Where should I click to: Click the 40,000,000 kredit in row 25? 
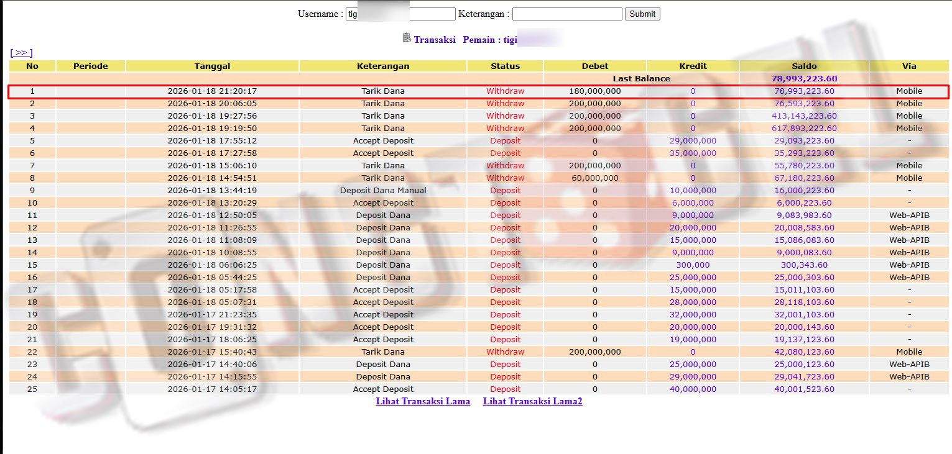click(x=693, y=389)
